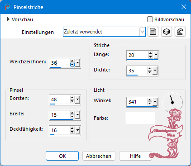Click inside the Breite value field
The width and height of the screenshot is (191, 166).
60,115
